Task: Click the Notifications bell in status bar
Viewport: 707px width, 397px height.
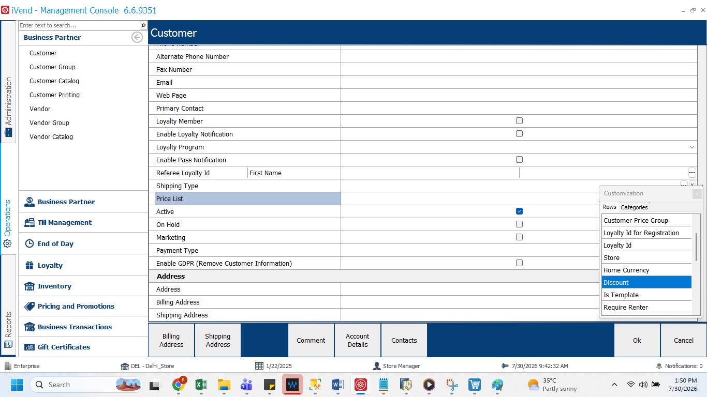Action: click(659, 366)
